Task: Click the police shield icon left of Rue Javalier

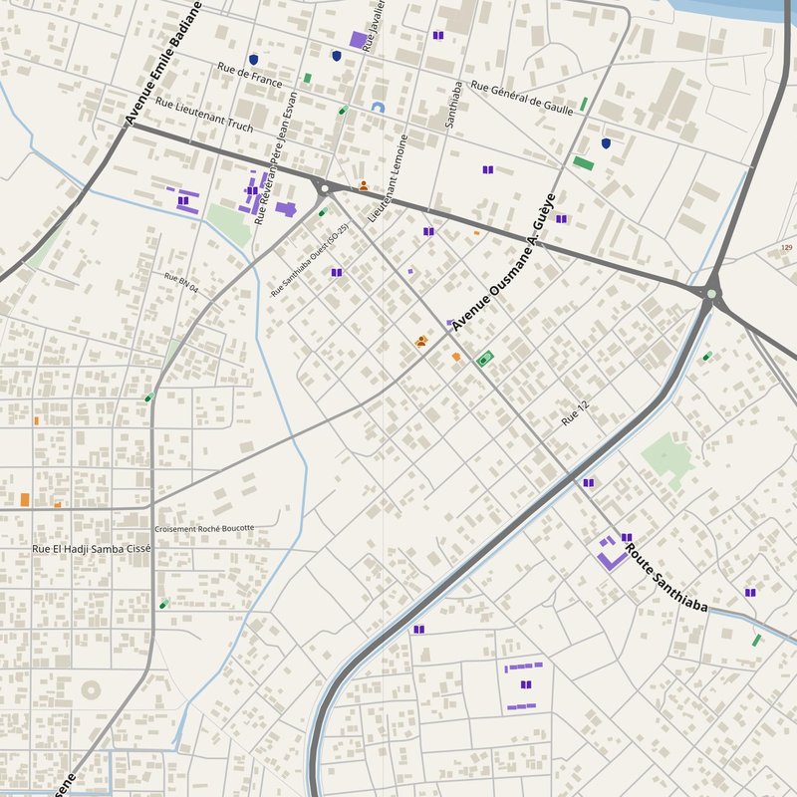Action: (x=337, y=56)
